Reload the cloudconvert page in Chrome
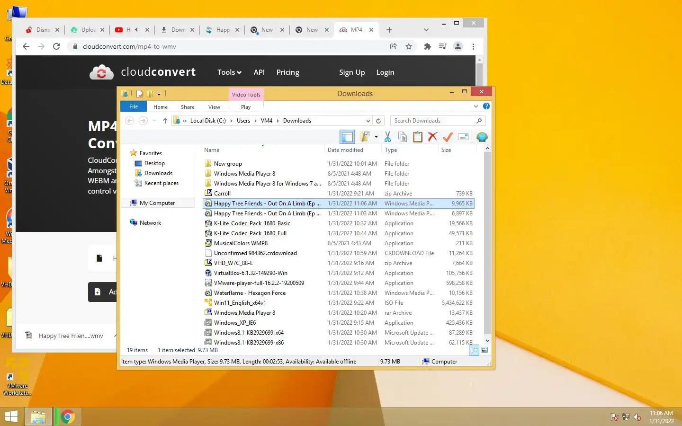The width and height of the screenshot is (682, 426). [x=56, y=46]
